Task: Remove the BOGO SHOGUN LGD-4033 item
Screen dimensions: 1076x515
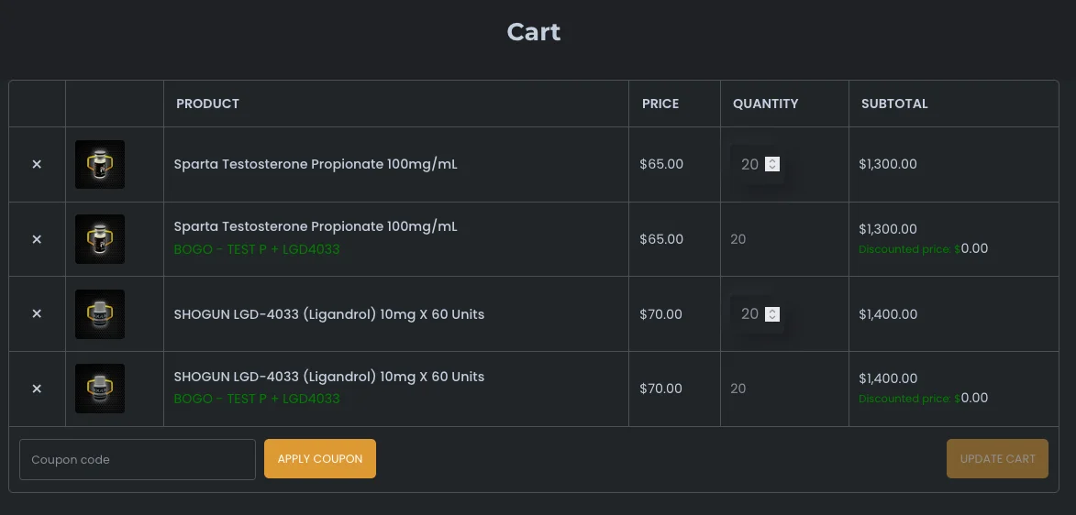Action: click(37, 389)
